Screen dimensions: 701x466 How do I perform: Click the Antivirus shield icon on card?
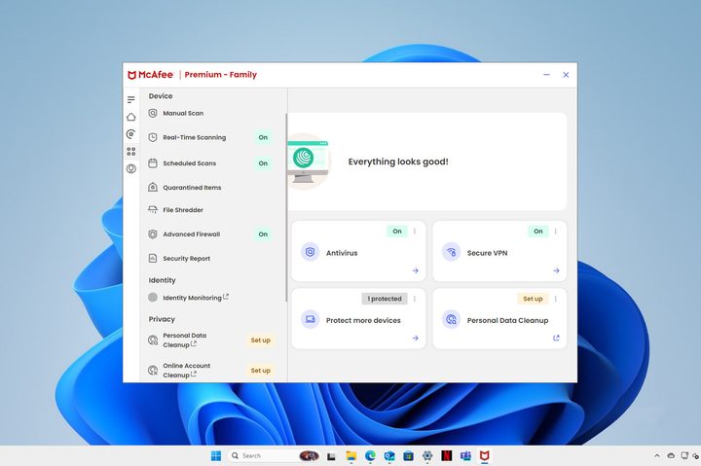click(310, 252)
